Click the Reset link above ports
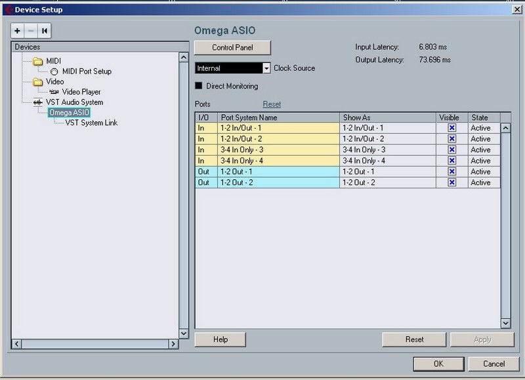The width and height of the screenshot is (525, 380). point(272,104)
